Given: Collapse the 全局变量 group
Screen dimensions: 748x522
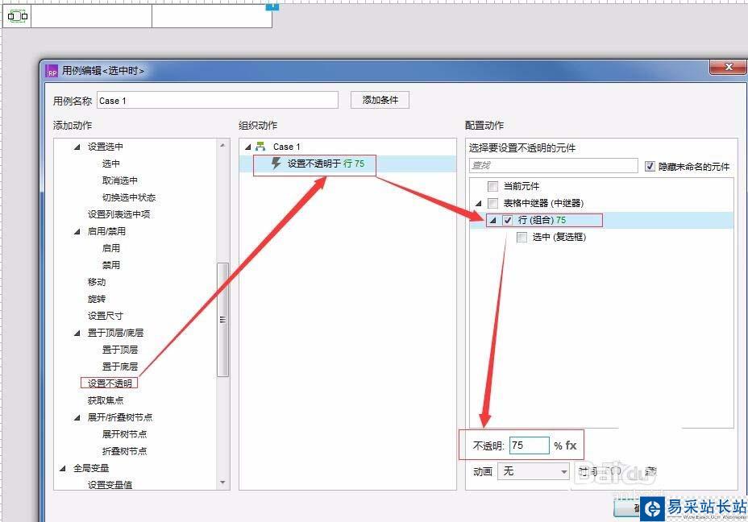Looking at the screenshot, I should tap(63, 468).
